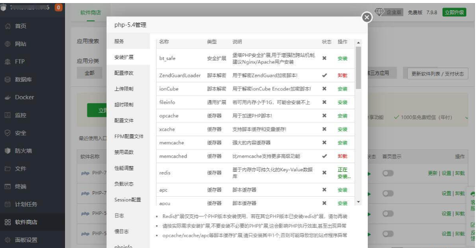This screenshot has width=476, height=248.
Task: Click the cross status icon for bt_safe
Action: [x=324, y=58]
